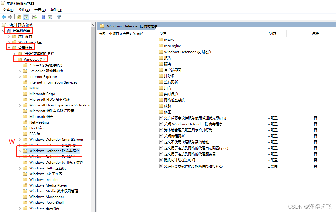Expand the Internet Explorer tree node

point(20,77)
